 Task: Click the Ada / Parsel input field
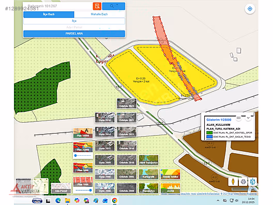pyautogui.click(x=74, y=27)
